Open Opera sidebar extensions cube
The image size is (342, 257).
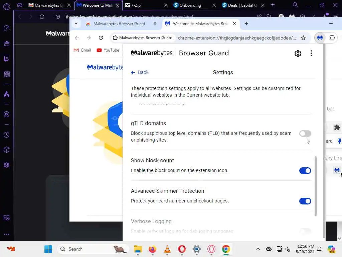tap(7, 150)
